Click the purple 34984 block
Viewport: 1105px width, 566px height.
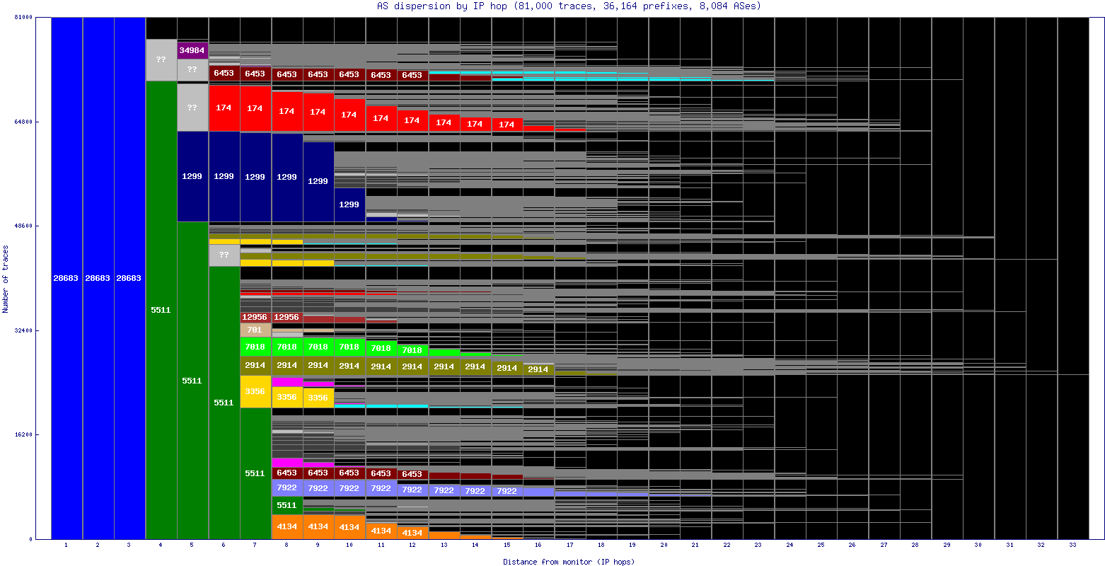[192, 50]
